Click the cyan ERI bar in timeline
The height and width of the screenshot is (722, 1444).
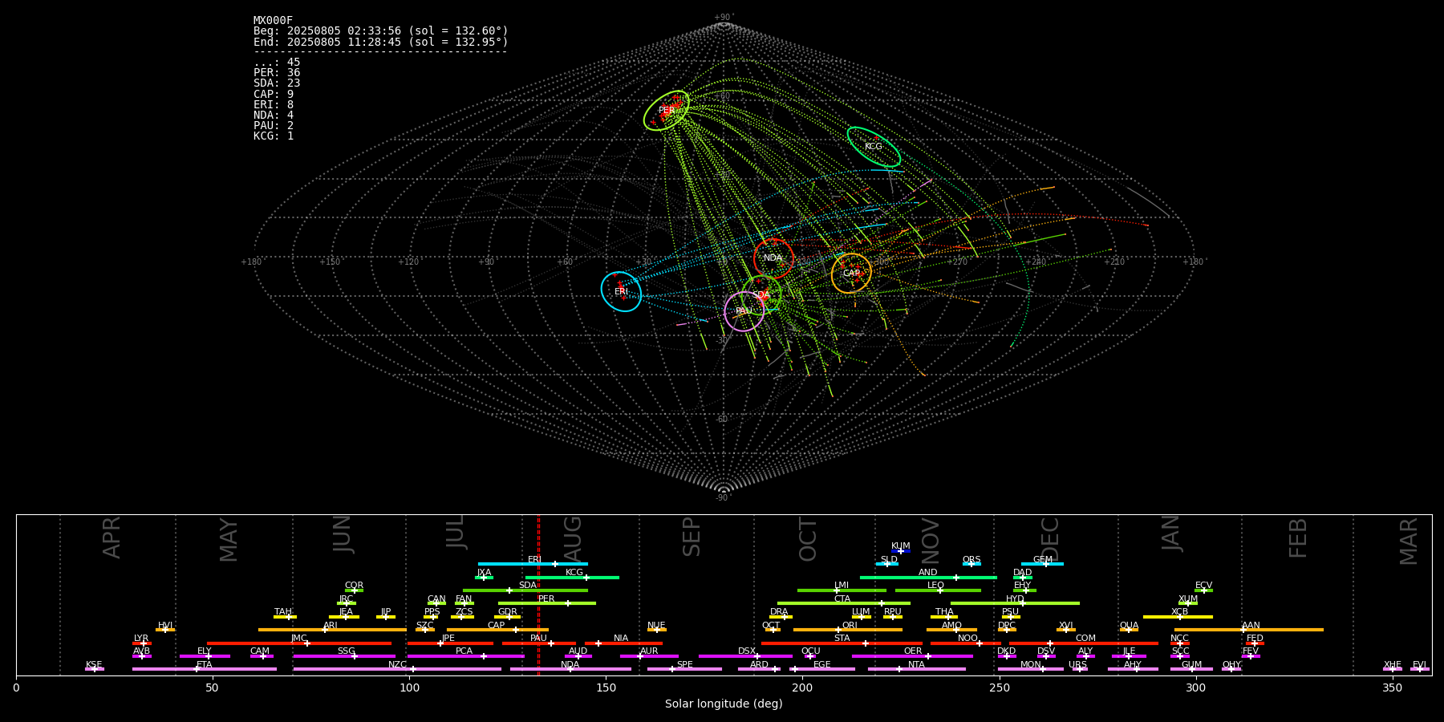click(x=533, y=564)
